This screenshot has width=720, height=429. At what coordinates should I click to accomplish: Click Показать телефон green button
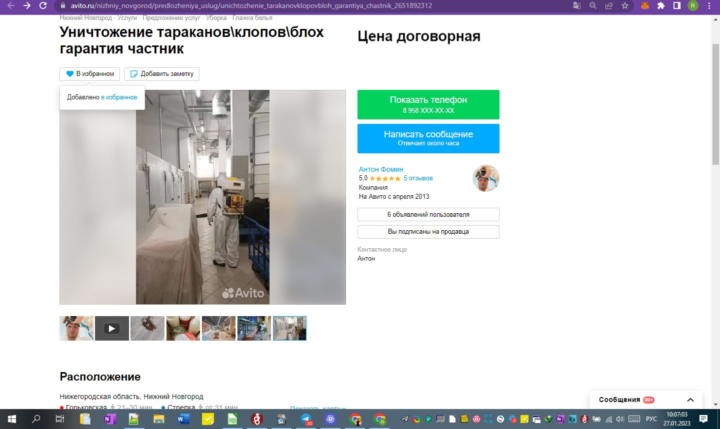pos(428,104)
